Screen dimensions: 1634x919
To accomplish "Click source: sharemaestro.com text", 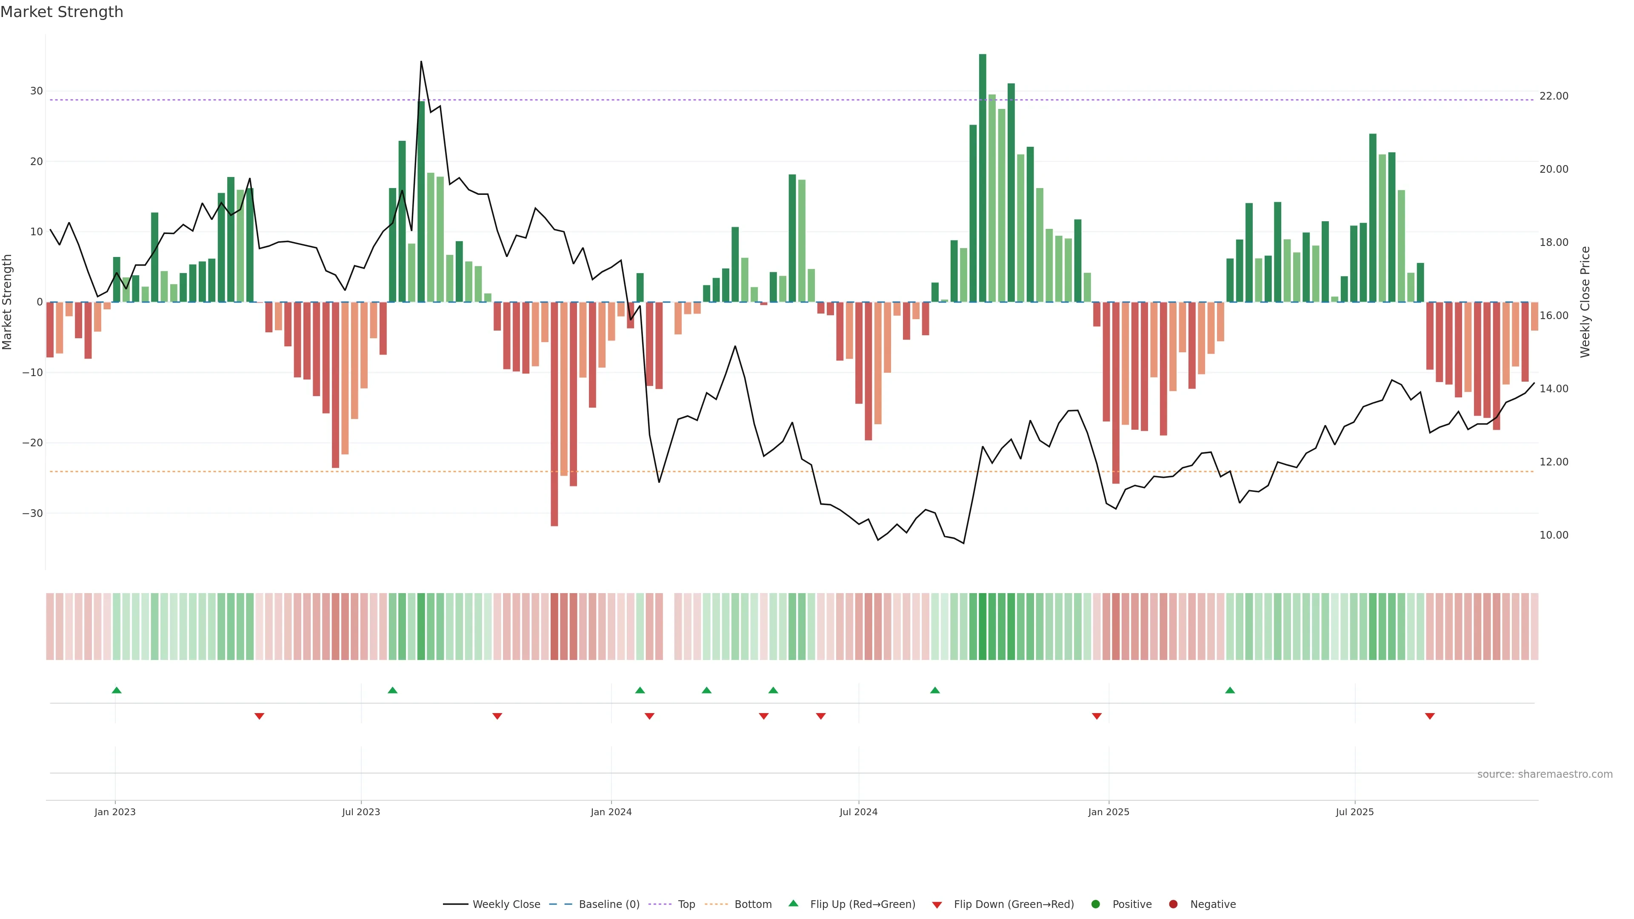I will (1545, 774).
